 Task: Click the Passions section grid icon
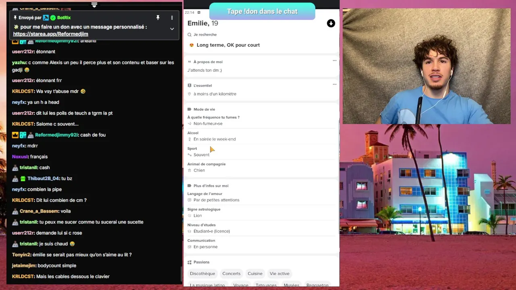[189, 262]
